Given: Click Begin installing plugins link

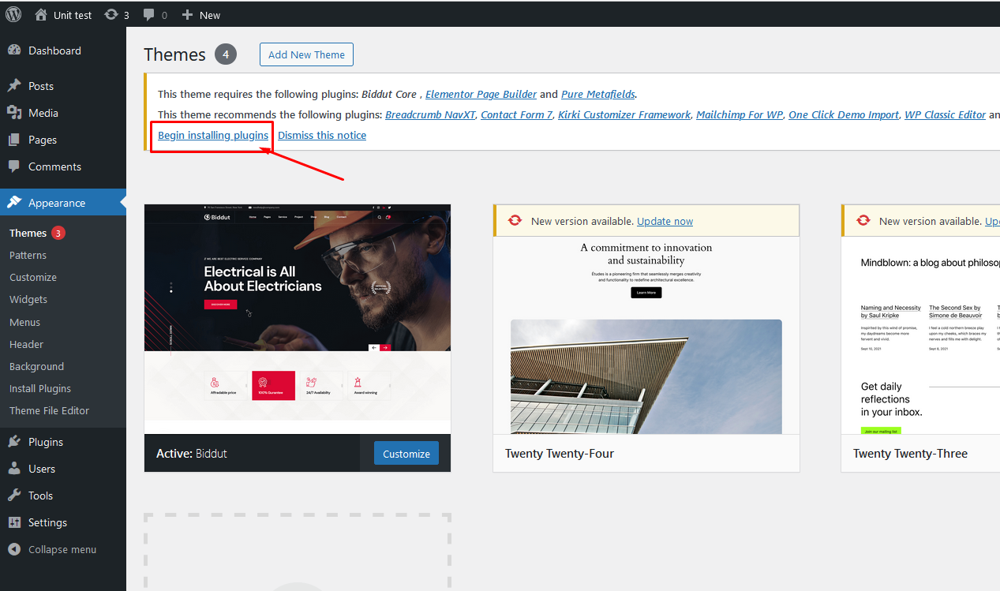Looking at the screenshot, I should (213, 135).
